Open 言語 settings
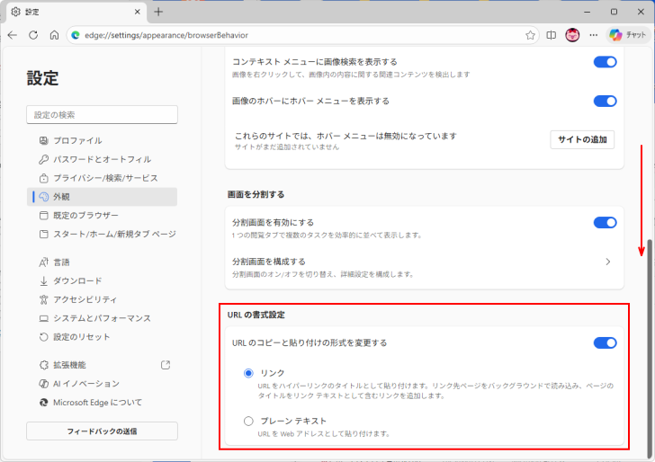This screenshot has width=655, height=462. pos(102,262)
